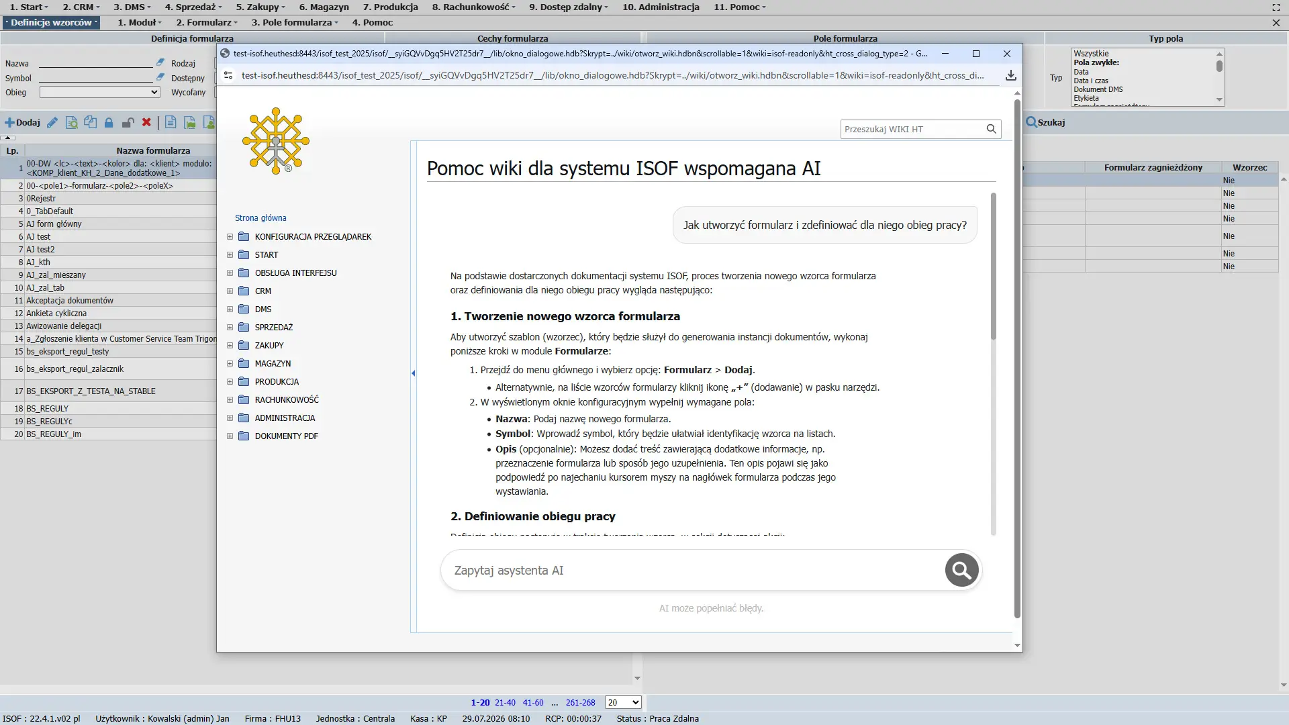The image size is (1289, 725).
Task: Expand the OBSŁUGA INTERFEJSU tree node
Action: [x=230, y=273]
